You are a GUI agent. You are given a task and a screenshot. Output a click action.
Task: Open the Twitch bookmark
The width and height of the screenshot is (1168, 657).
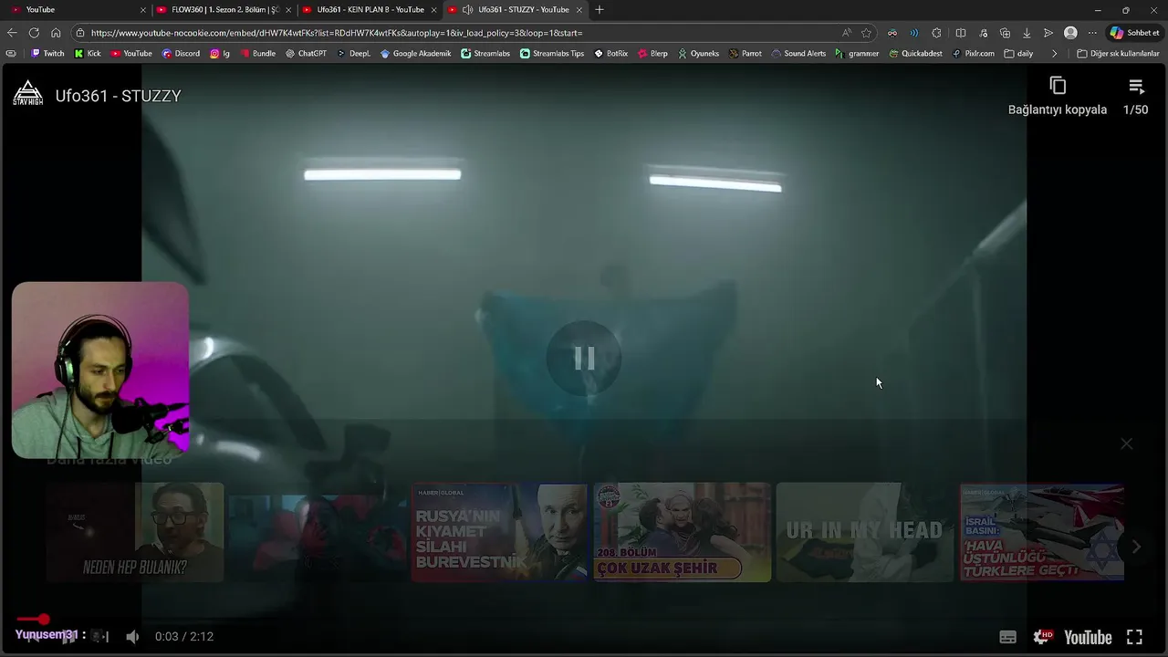(x=47, y=53)
